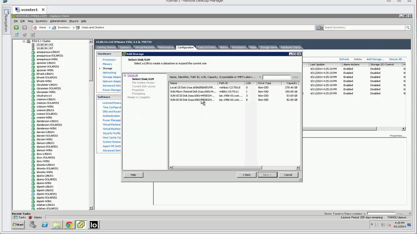Select the Local LSI Disk row

[x=234, y=87]
